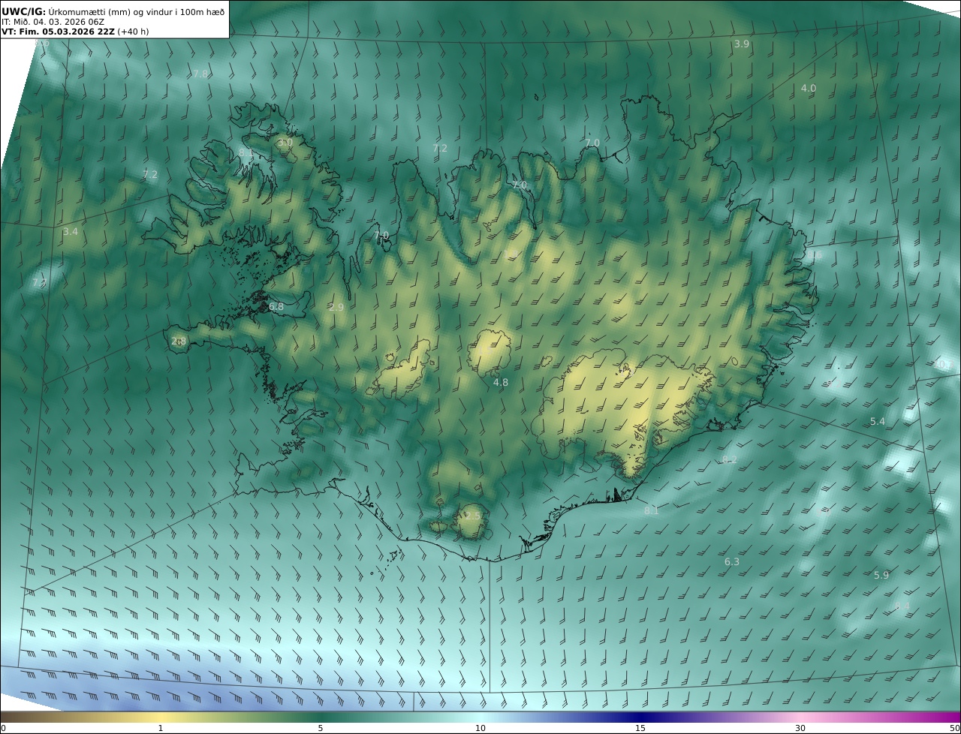Click the 3.4 value label on the map
This screenshot has width=961, height=734.
point(71,232)
